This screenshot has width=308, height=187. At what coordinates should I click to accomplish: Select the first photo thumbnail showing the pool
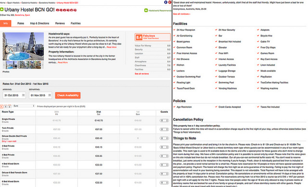click(x=12, y=65)
